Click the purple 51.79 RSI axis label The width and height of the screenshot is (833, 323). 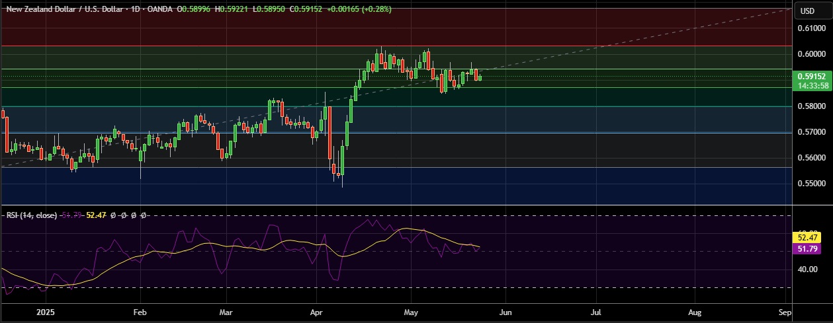click(x=807, y=248)
